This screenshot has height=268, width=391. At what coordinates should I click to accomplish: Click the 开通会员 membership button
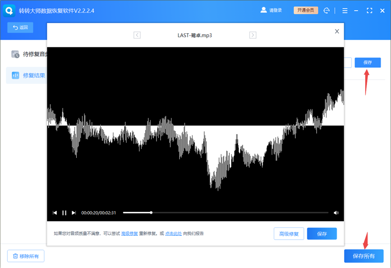[306, 10]
